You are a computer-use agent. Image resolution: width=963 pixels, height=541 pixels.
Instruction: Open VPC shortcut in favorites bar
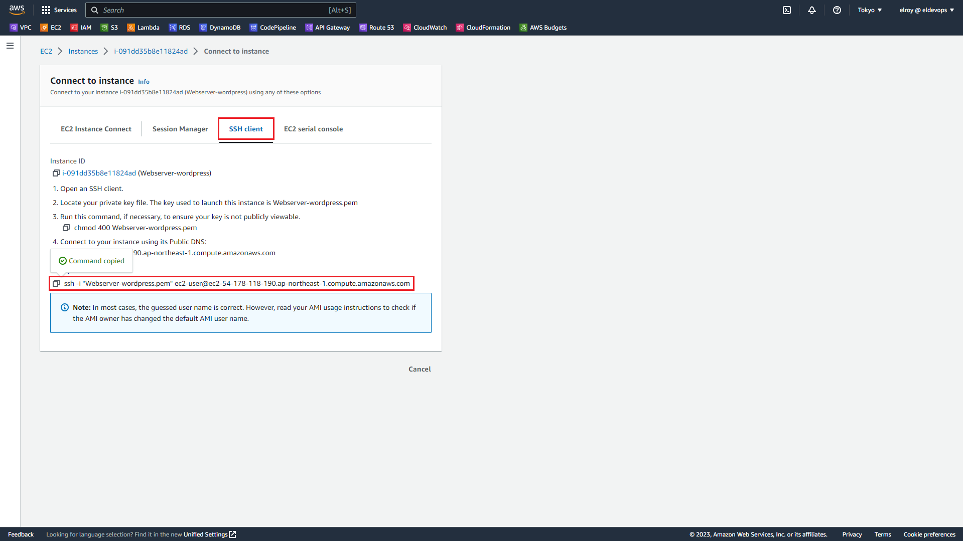tap(21, 28)
